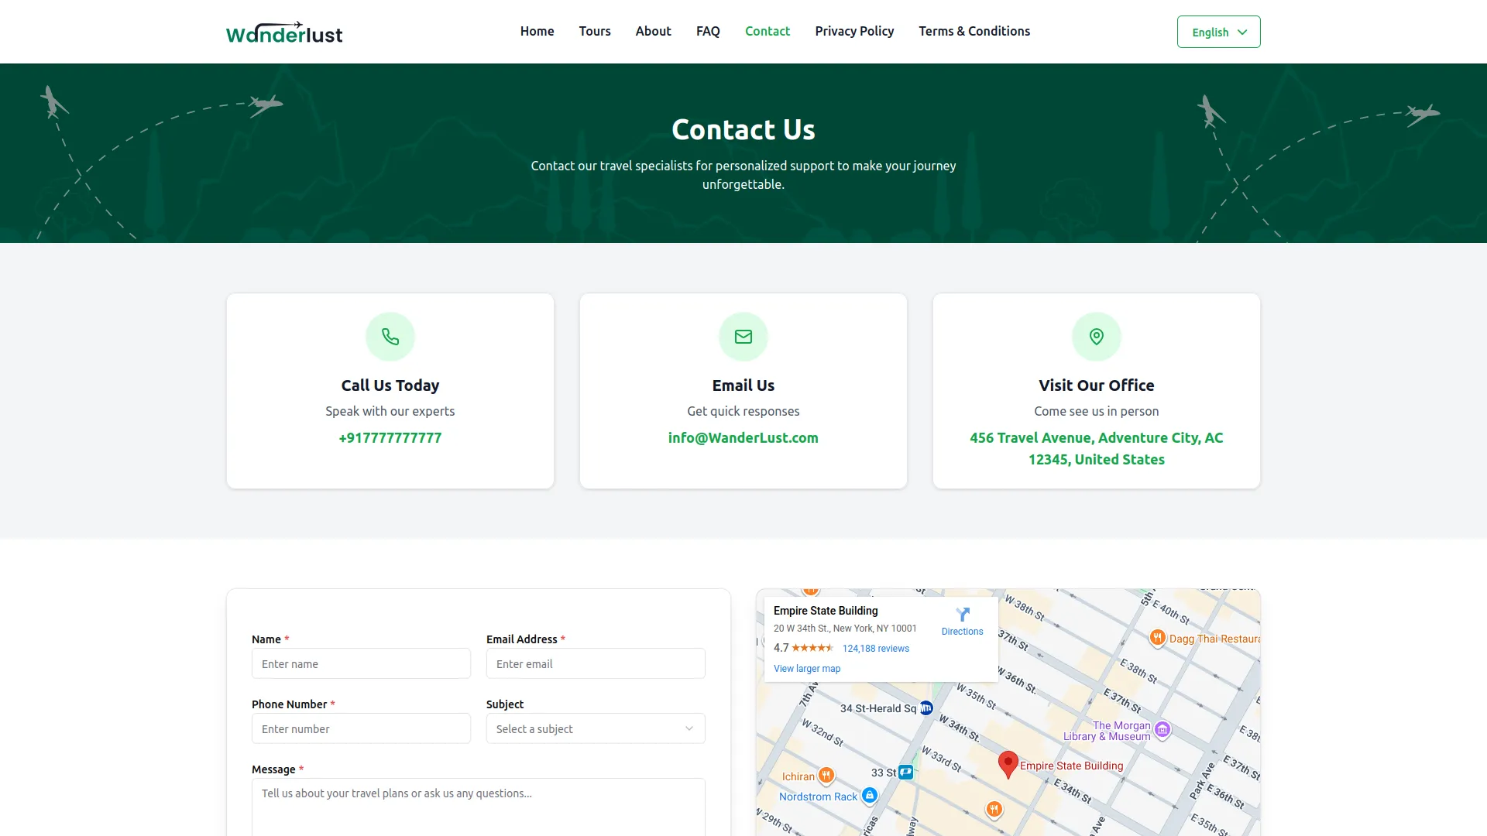Open View larger map link

(807, 668)
